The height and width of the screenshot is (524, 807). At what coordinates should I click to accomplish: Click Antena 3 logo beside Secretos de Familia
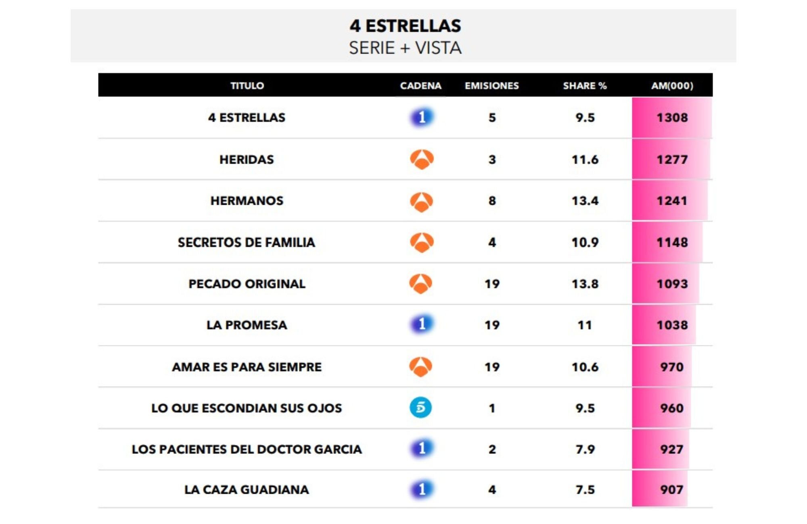click(422, 243)
